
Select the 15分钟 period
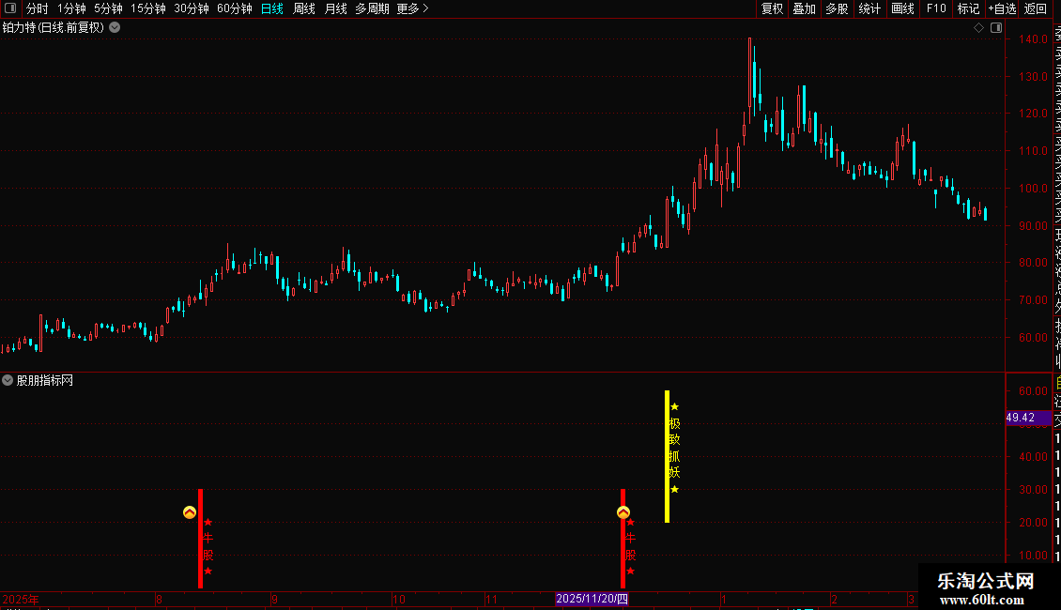click(147, 8)
